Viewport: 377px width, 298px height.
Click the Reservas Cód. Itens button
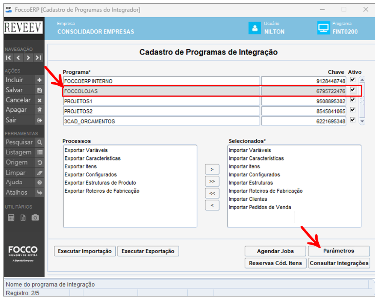(x=276, y=263)
